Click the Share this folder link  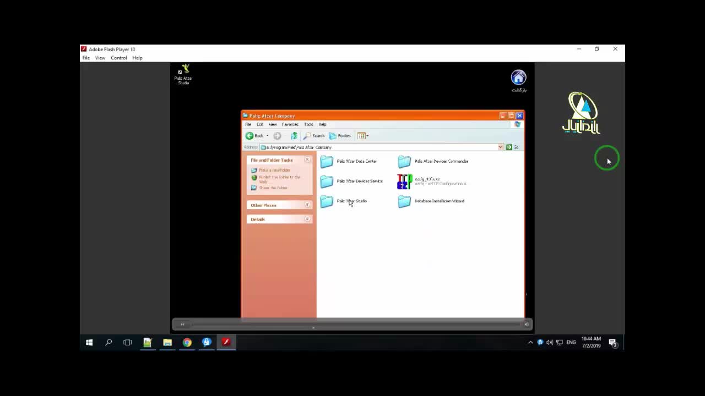273,188
